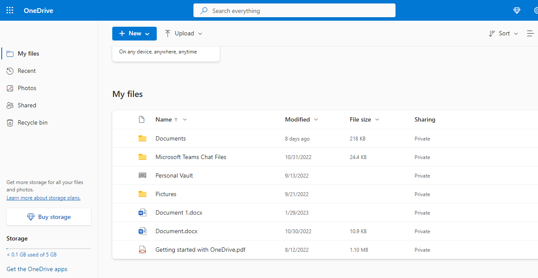Sort by clicking the Name column header
The width and height of the screenshot is (538, 278).
164,119
